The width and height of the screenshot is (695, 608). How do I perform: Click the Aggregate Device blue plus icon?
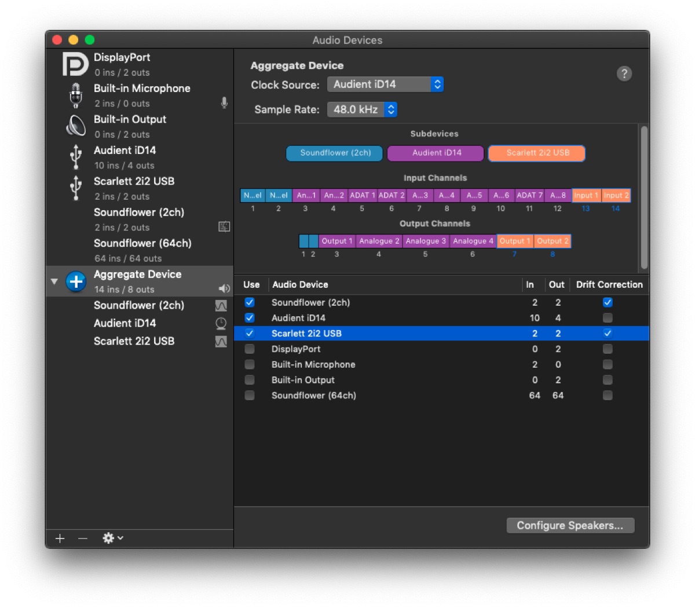click(x=76, y=281)
